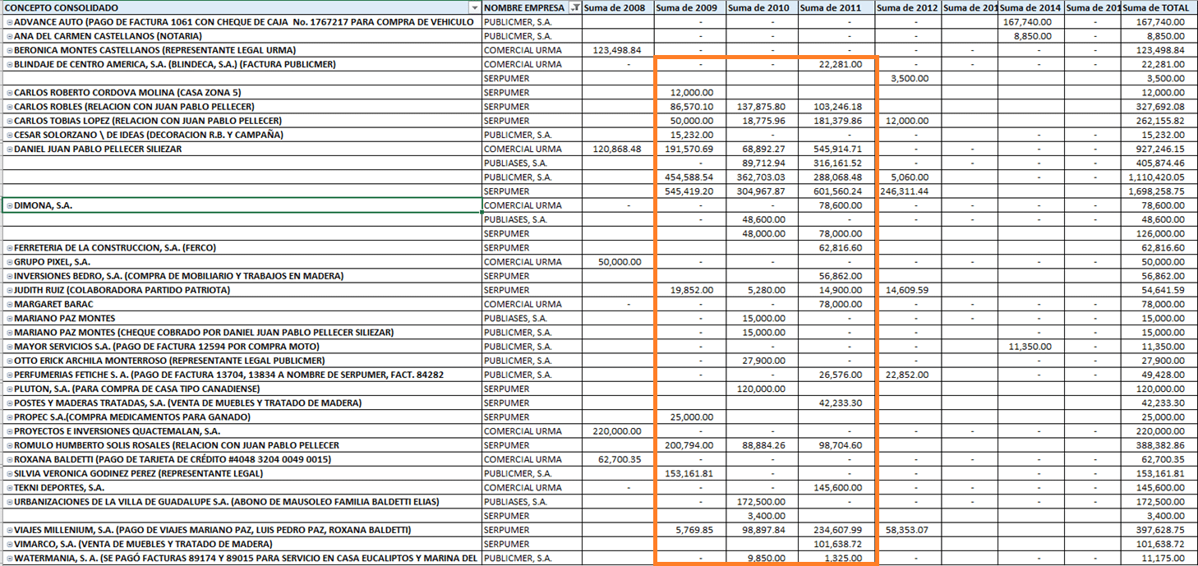
Task: Open the CONCEPTO CONSOLIDADO filter dropdown
Action: pyautogui.click(x=473, y=7)
